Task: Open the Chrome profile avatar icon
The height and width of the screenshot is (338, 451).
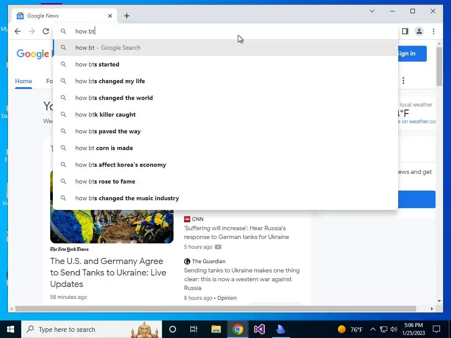Action: [419, 31]
